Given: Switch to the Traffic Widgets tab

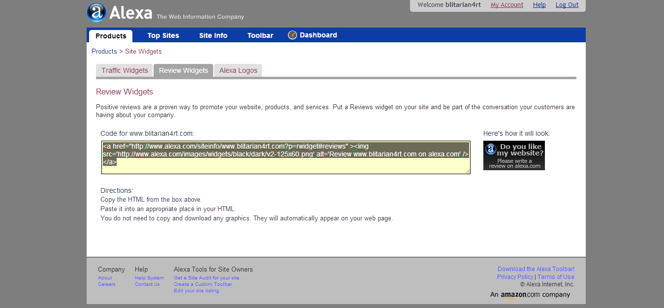Looking at the screenshot, I should coord(125,70).
